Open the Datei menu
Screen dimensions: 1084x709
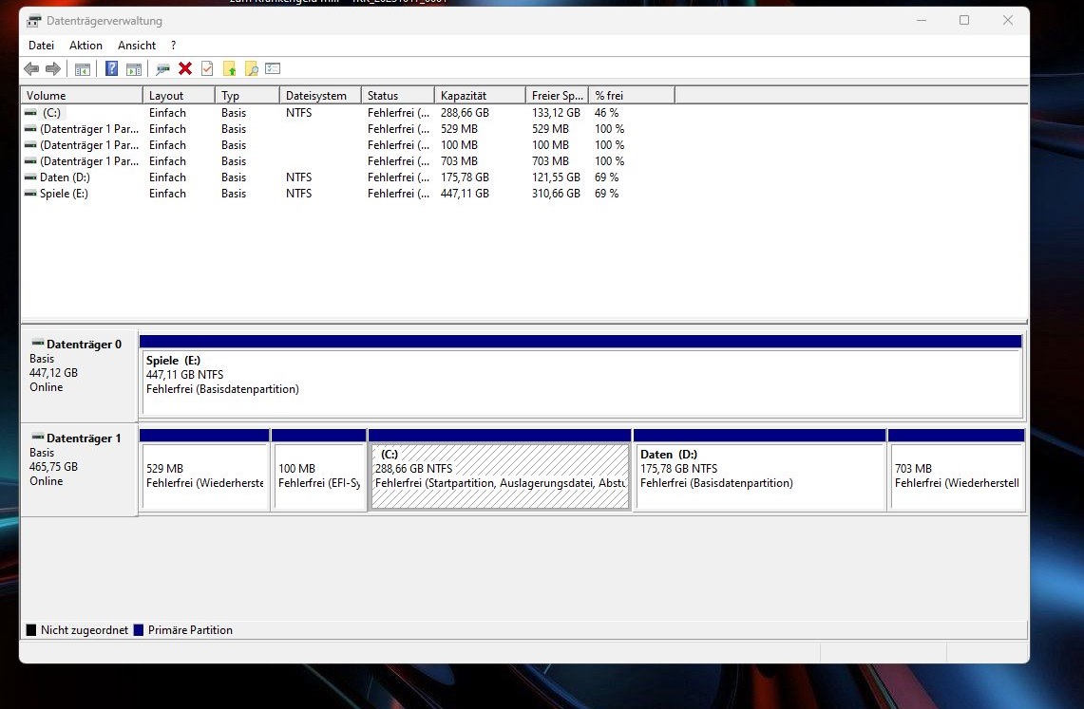(x=42, y=46)
